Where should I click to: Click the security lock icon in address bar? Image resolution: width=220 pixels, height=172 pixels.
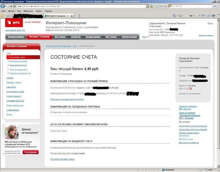(x=151, y=6)
